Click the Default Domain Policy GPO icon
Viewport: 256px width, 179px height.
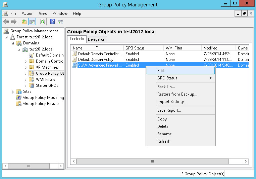coord(75,60)
